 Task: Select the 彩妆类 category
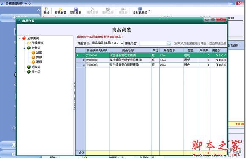36,67
